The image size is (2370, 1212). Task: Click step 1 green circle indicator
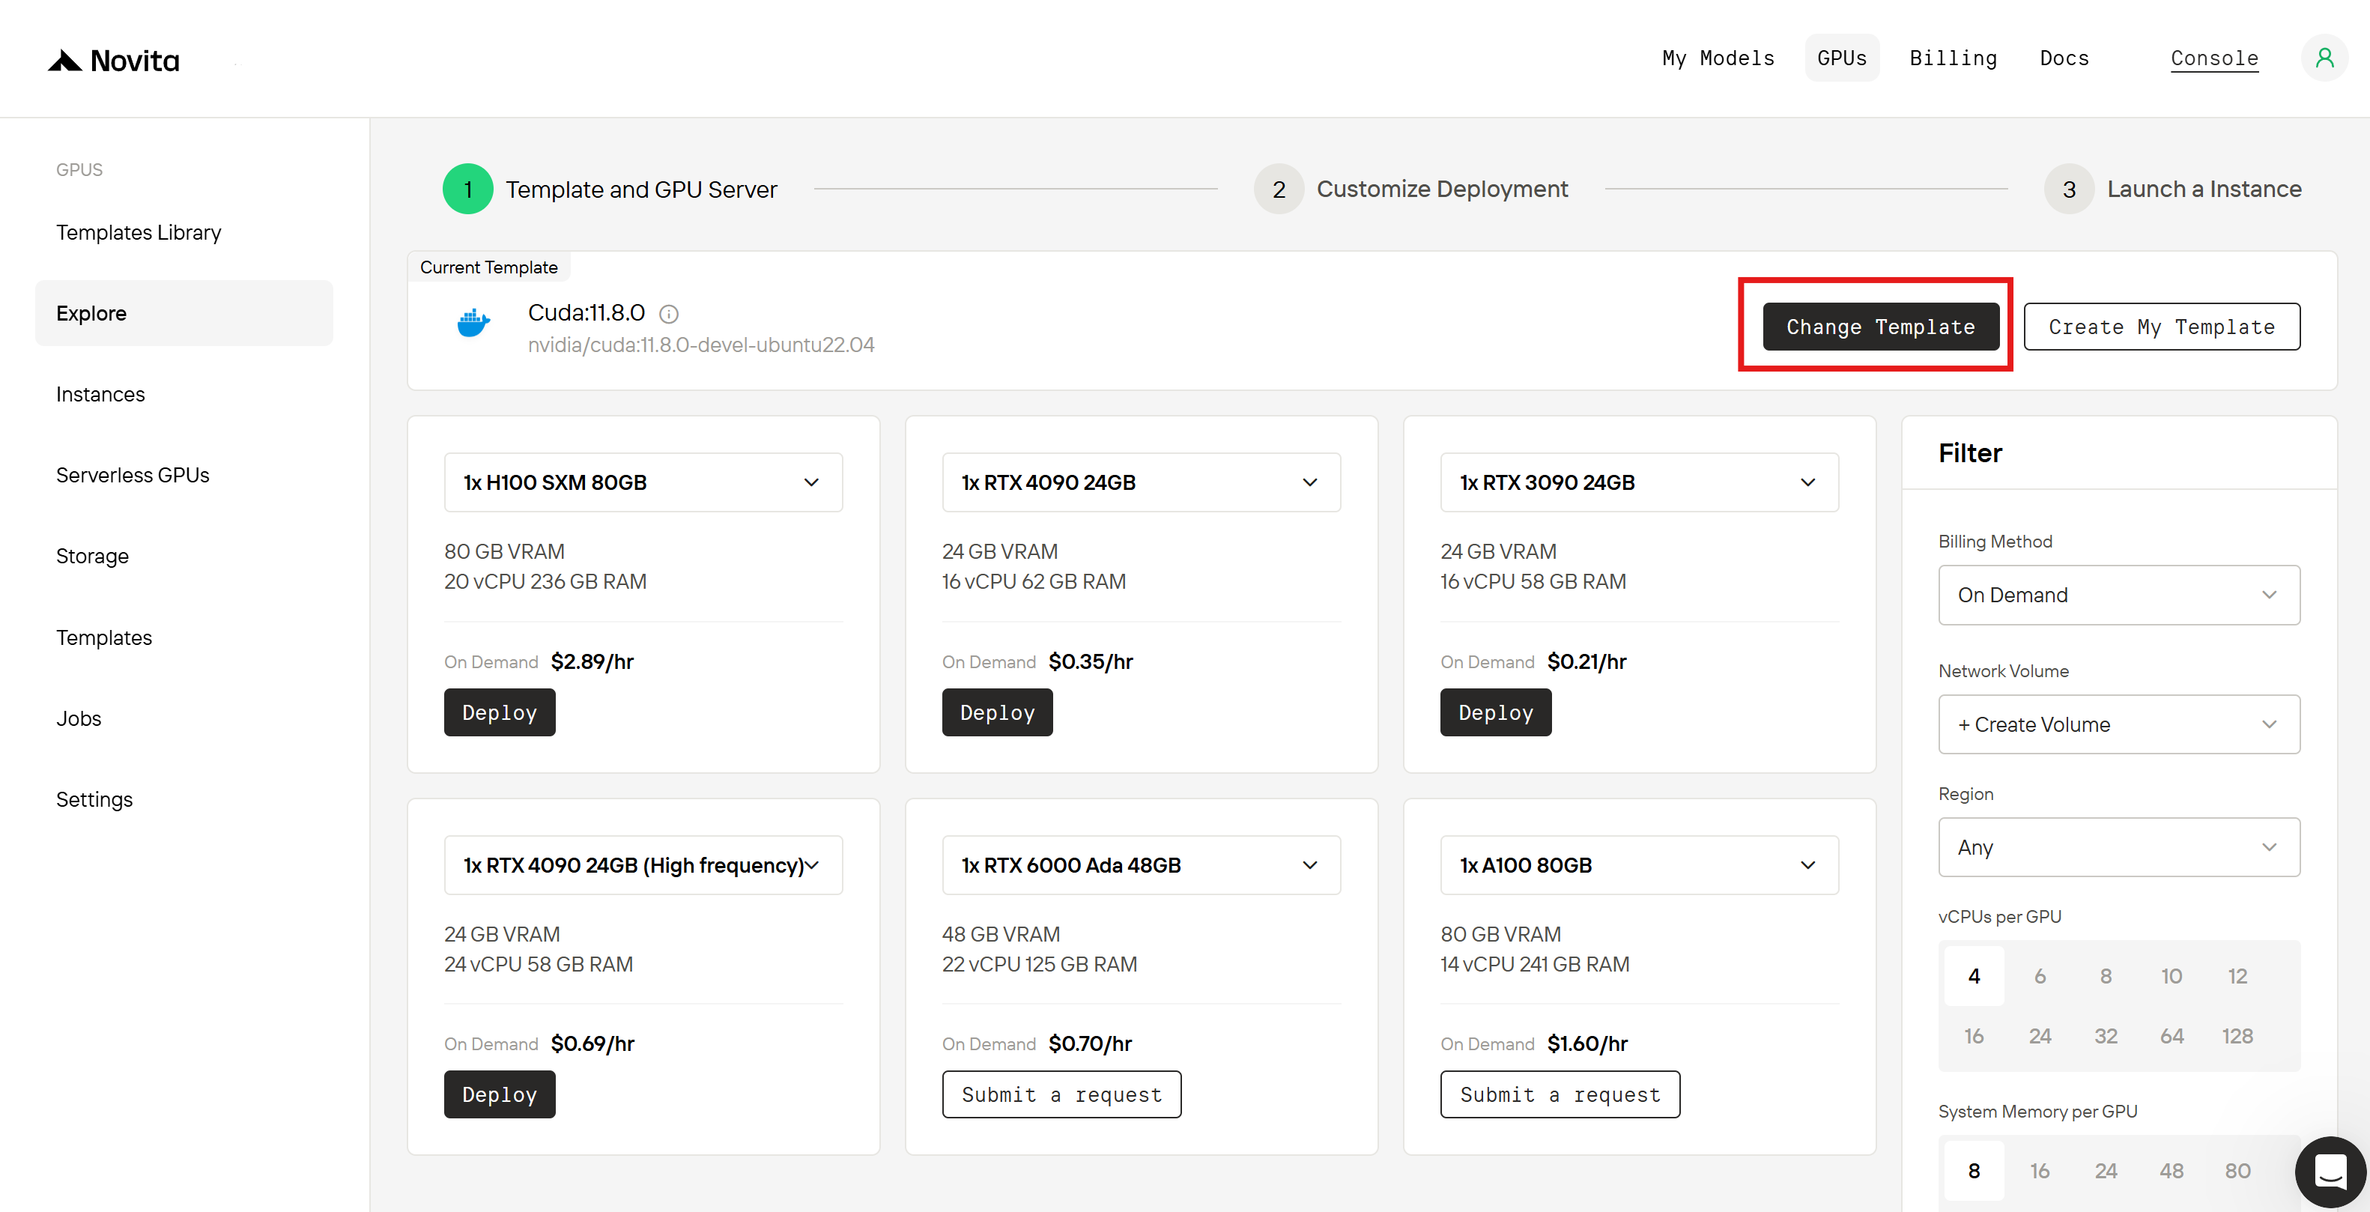(467, 190)
